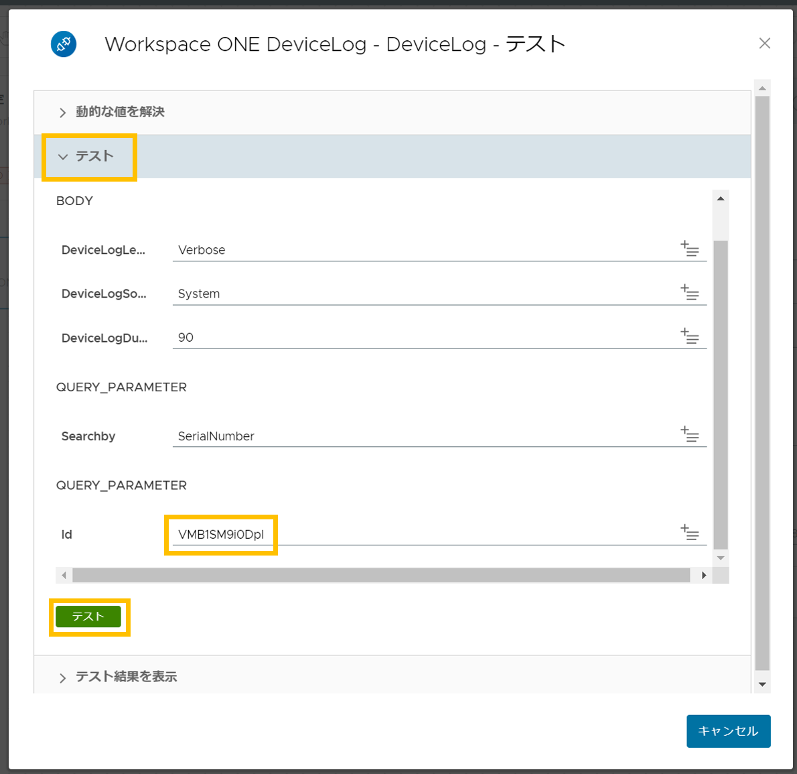Image resolution: width=797 pixels, height=774 pixels.
Task: Click outer dialog scroll down arrow
Action: click(x=762, y=684)
